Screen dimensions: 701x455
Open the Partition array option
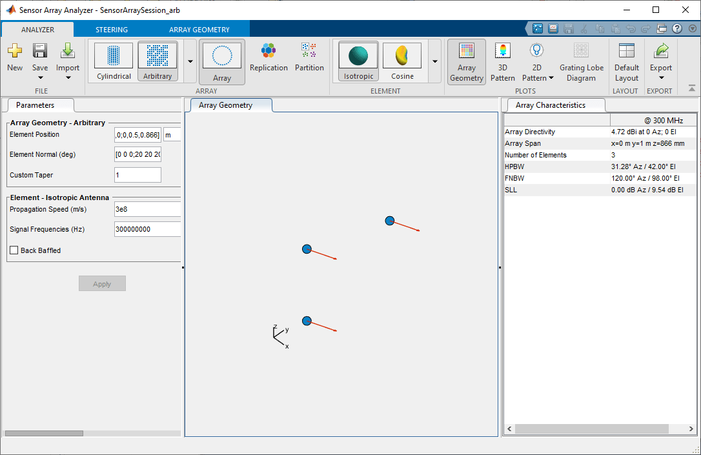(309, 57)
